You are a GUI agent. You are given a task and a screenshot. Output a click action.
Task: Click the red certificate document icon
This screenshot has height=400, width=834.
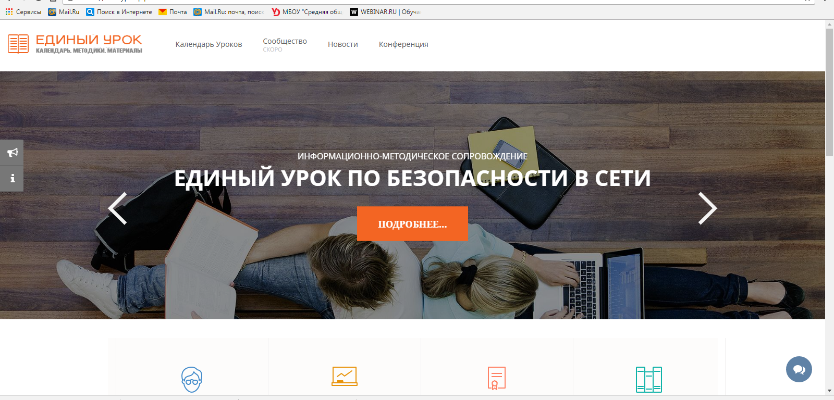(x=496, y=378)
